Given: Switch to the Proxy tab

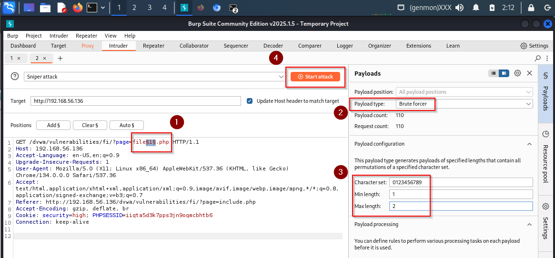Looking at the screenshot, I should (x=88, y=46).
